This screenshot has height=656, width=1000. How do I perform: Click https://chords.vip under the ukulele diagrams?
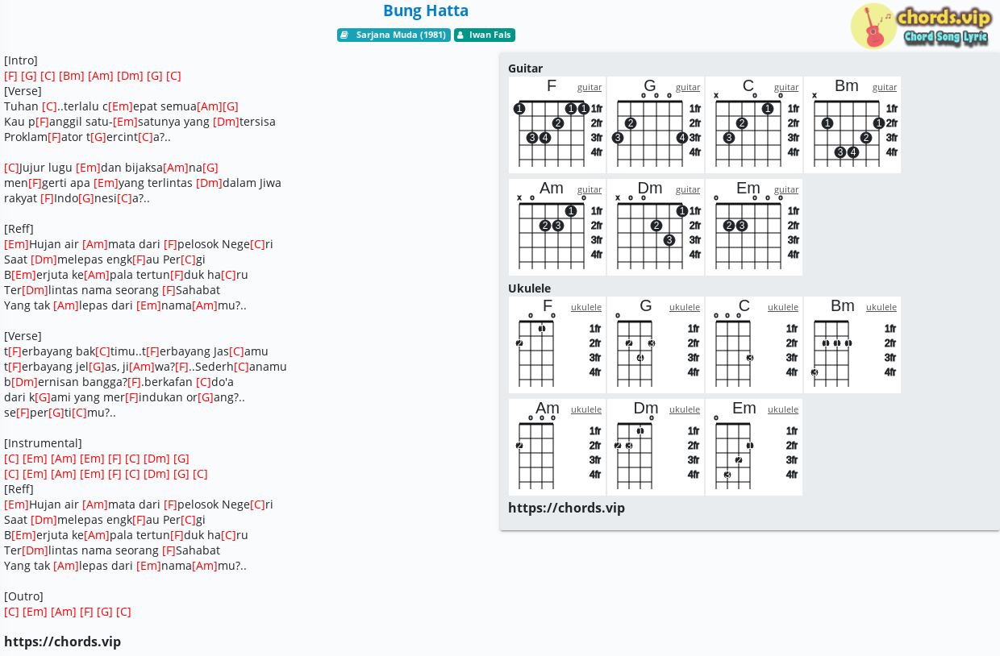tap(566, 508)
